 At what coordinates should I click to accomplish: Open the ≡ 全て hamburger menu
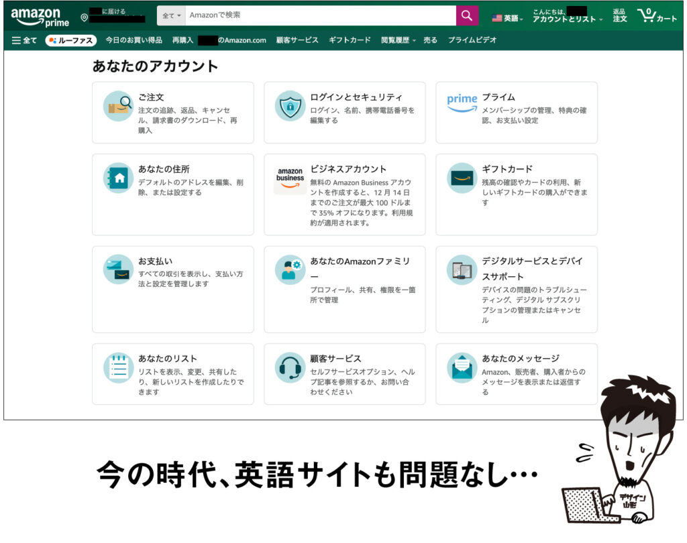point(24,40)
